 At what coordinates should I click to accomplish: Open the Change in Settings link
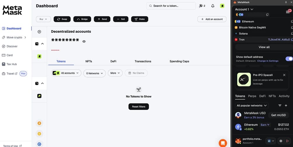click(x=268, y=61)
